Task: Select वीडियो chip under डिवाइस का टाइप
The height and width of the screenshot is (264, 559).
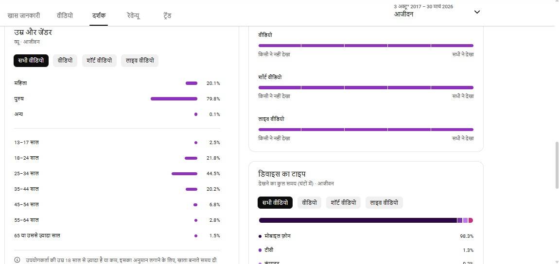Action: click(310, 202)
